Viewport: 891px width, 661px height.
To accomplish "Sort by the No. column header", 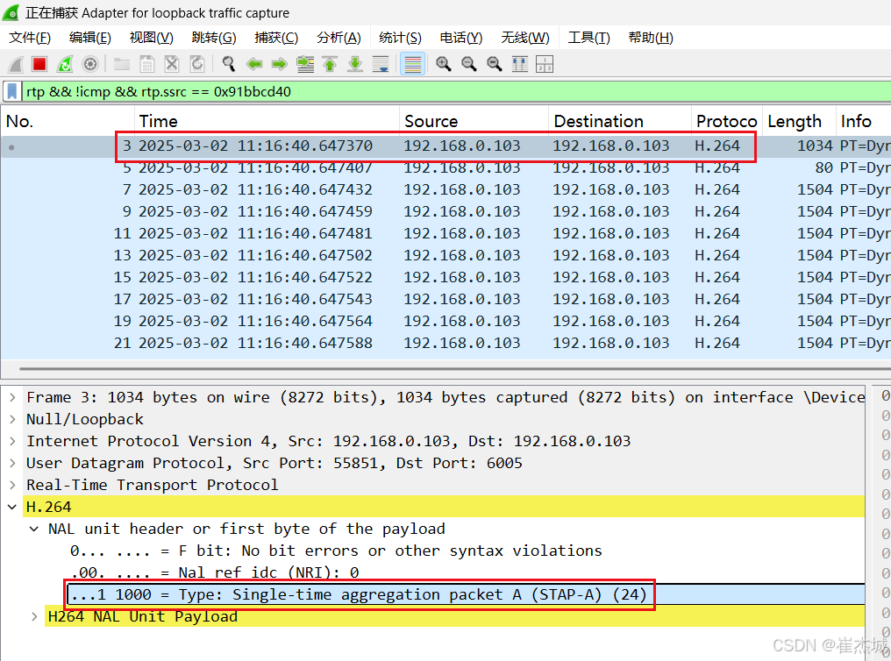I will (x=68, y=121).
